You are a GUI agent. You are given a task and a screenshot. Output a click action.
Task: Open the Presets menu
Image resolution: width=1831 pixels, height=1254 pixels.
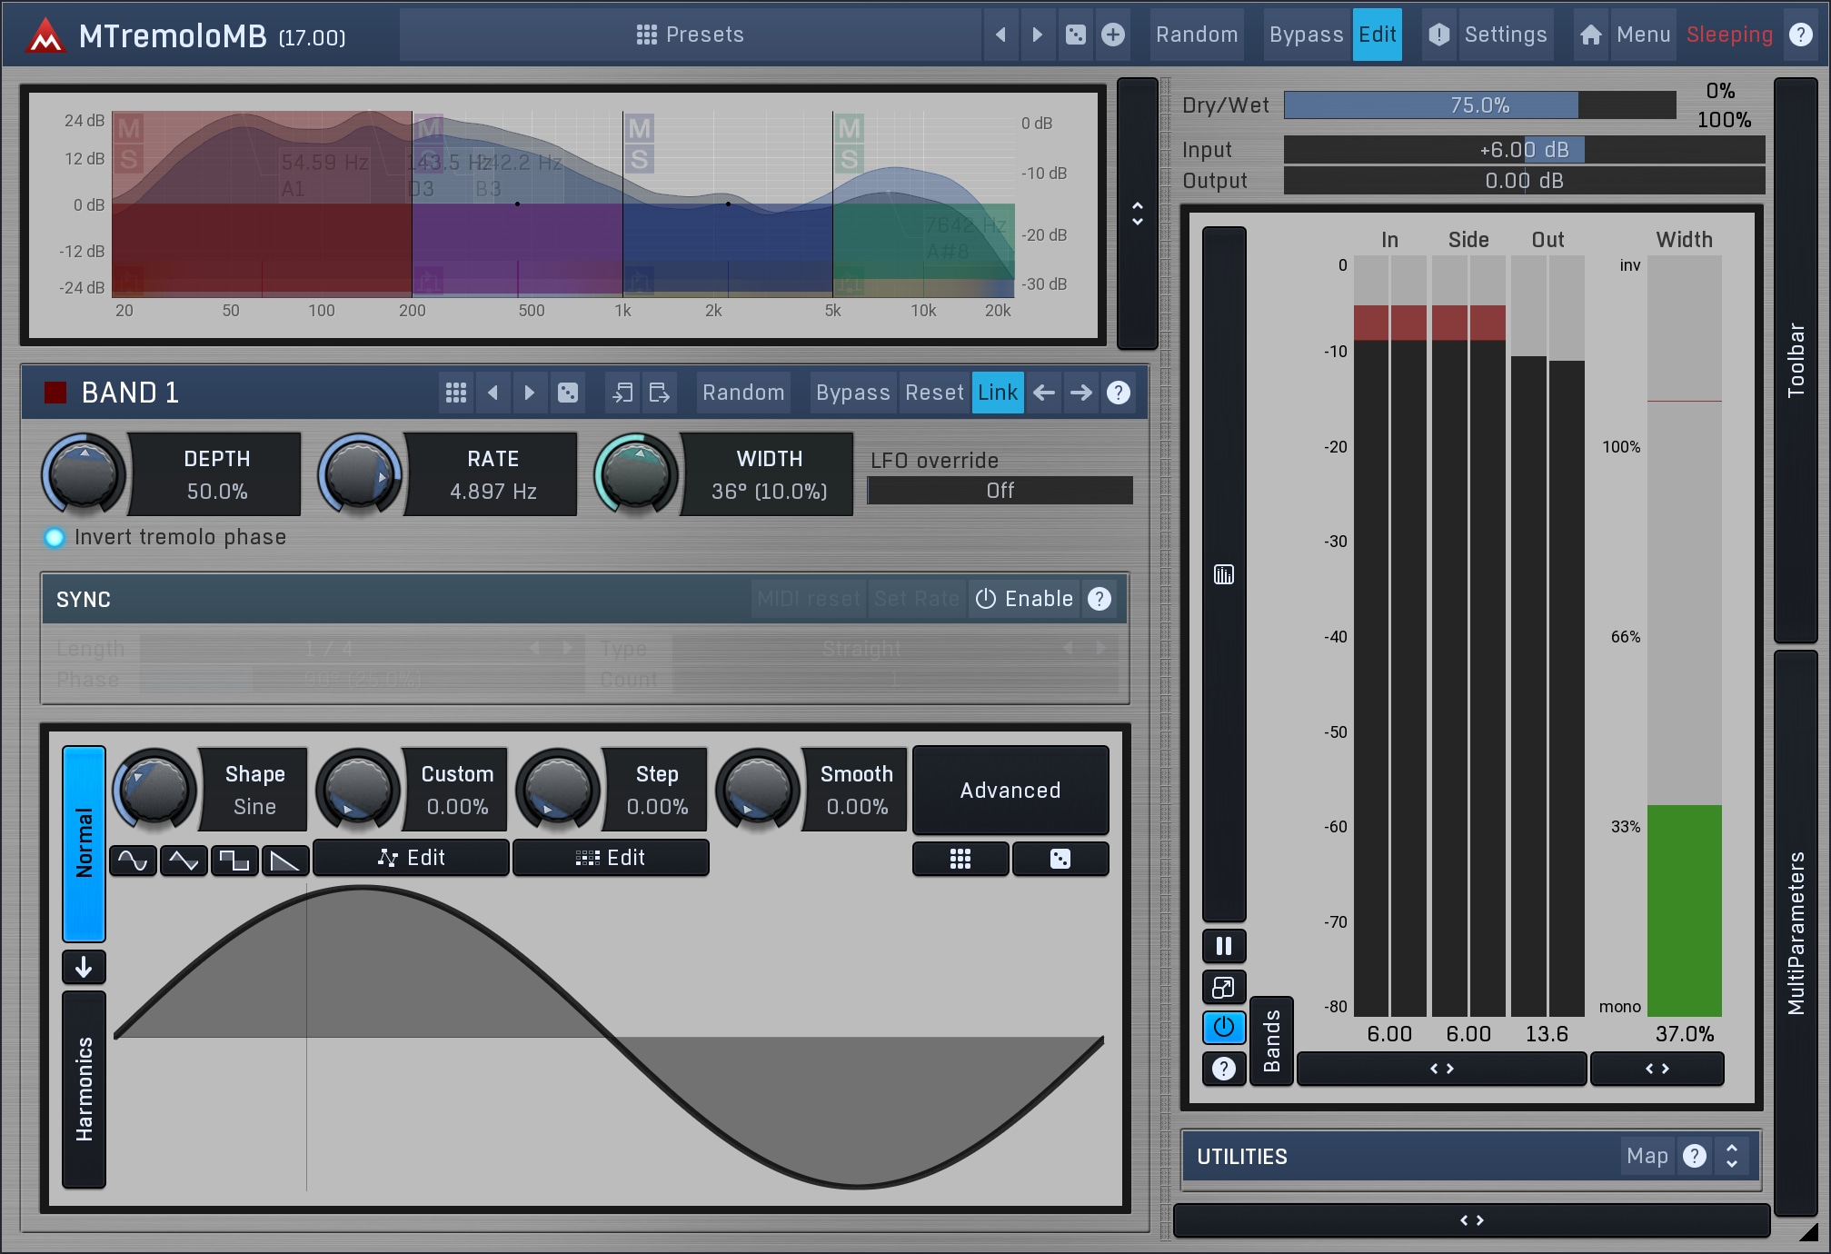691,35
